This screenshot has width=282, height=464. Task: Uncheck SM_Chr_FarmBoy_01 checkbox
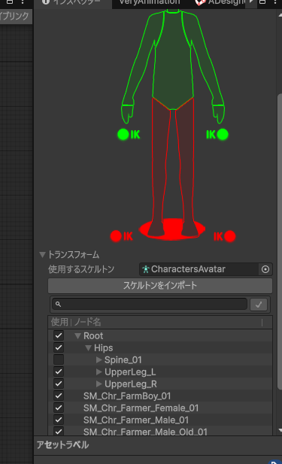(59, 396)
